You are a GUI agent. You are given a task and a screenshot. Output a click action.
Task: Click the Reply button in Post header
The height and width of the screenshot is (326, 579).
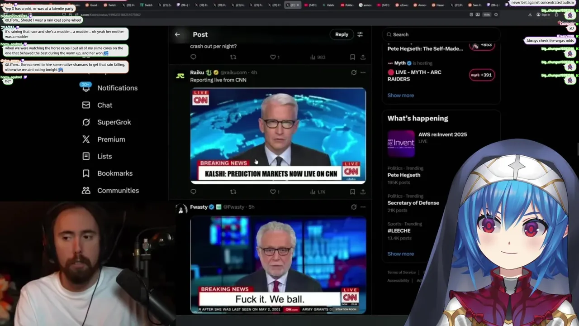[x=342, y=34]
